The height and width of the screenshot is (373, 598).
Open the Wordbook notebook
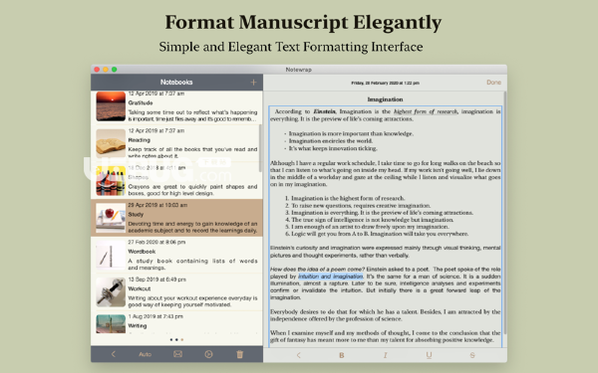tap(176, 255)
